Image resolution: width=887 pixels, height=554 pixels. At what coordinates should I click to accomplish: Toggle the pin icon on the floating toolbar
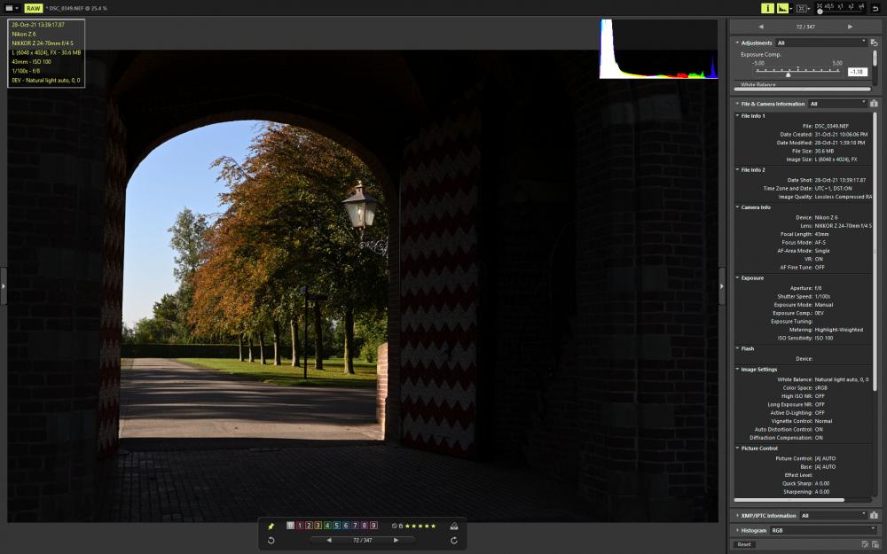coord(271,526)
